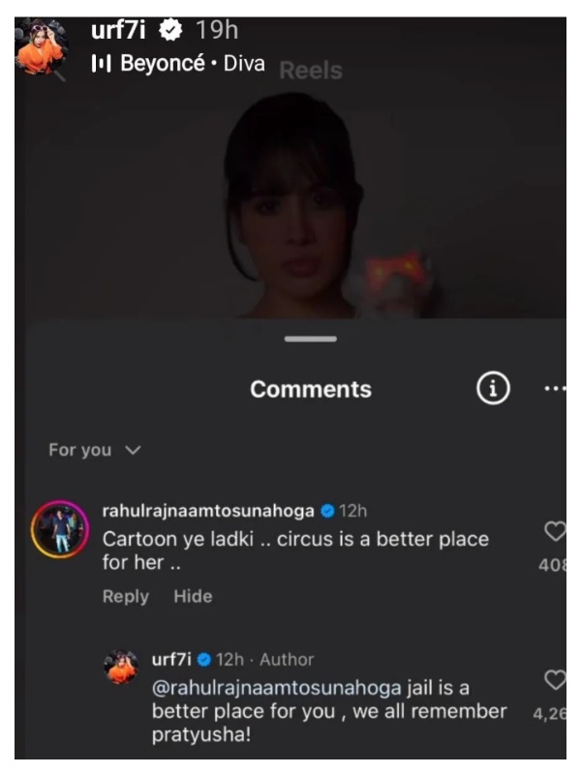This screenshot has width=581, height=774.
Task: Click the verified badge beside rahulrajnaamtosunahoga
Action: (x=327, y=511)
